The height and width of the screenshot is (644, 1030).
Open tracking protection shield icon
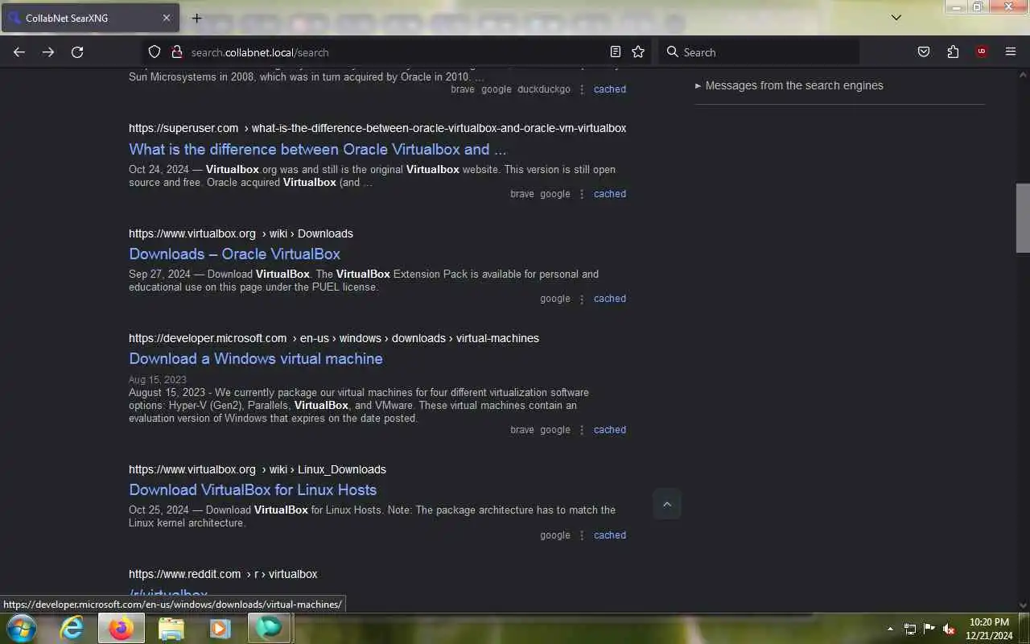tap(154, 52)
